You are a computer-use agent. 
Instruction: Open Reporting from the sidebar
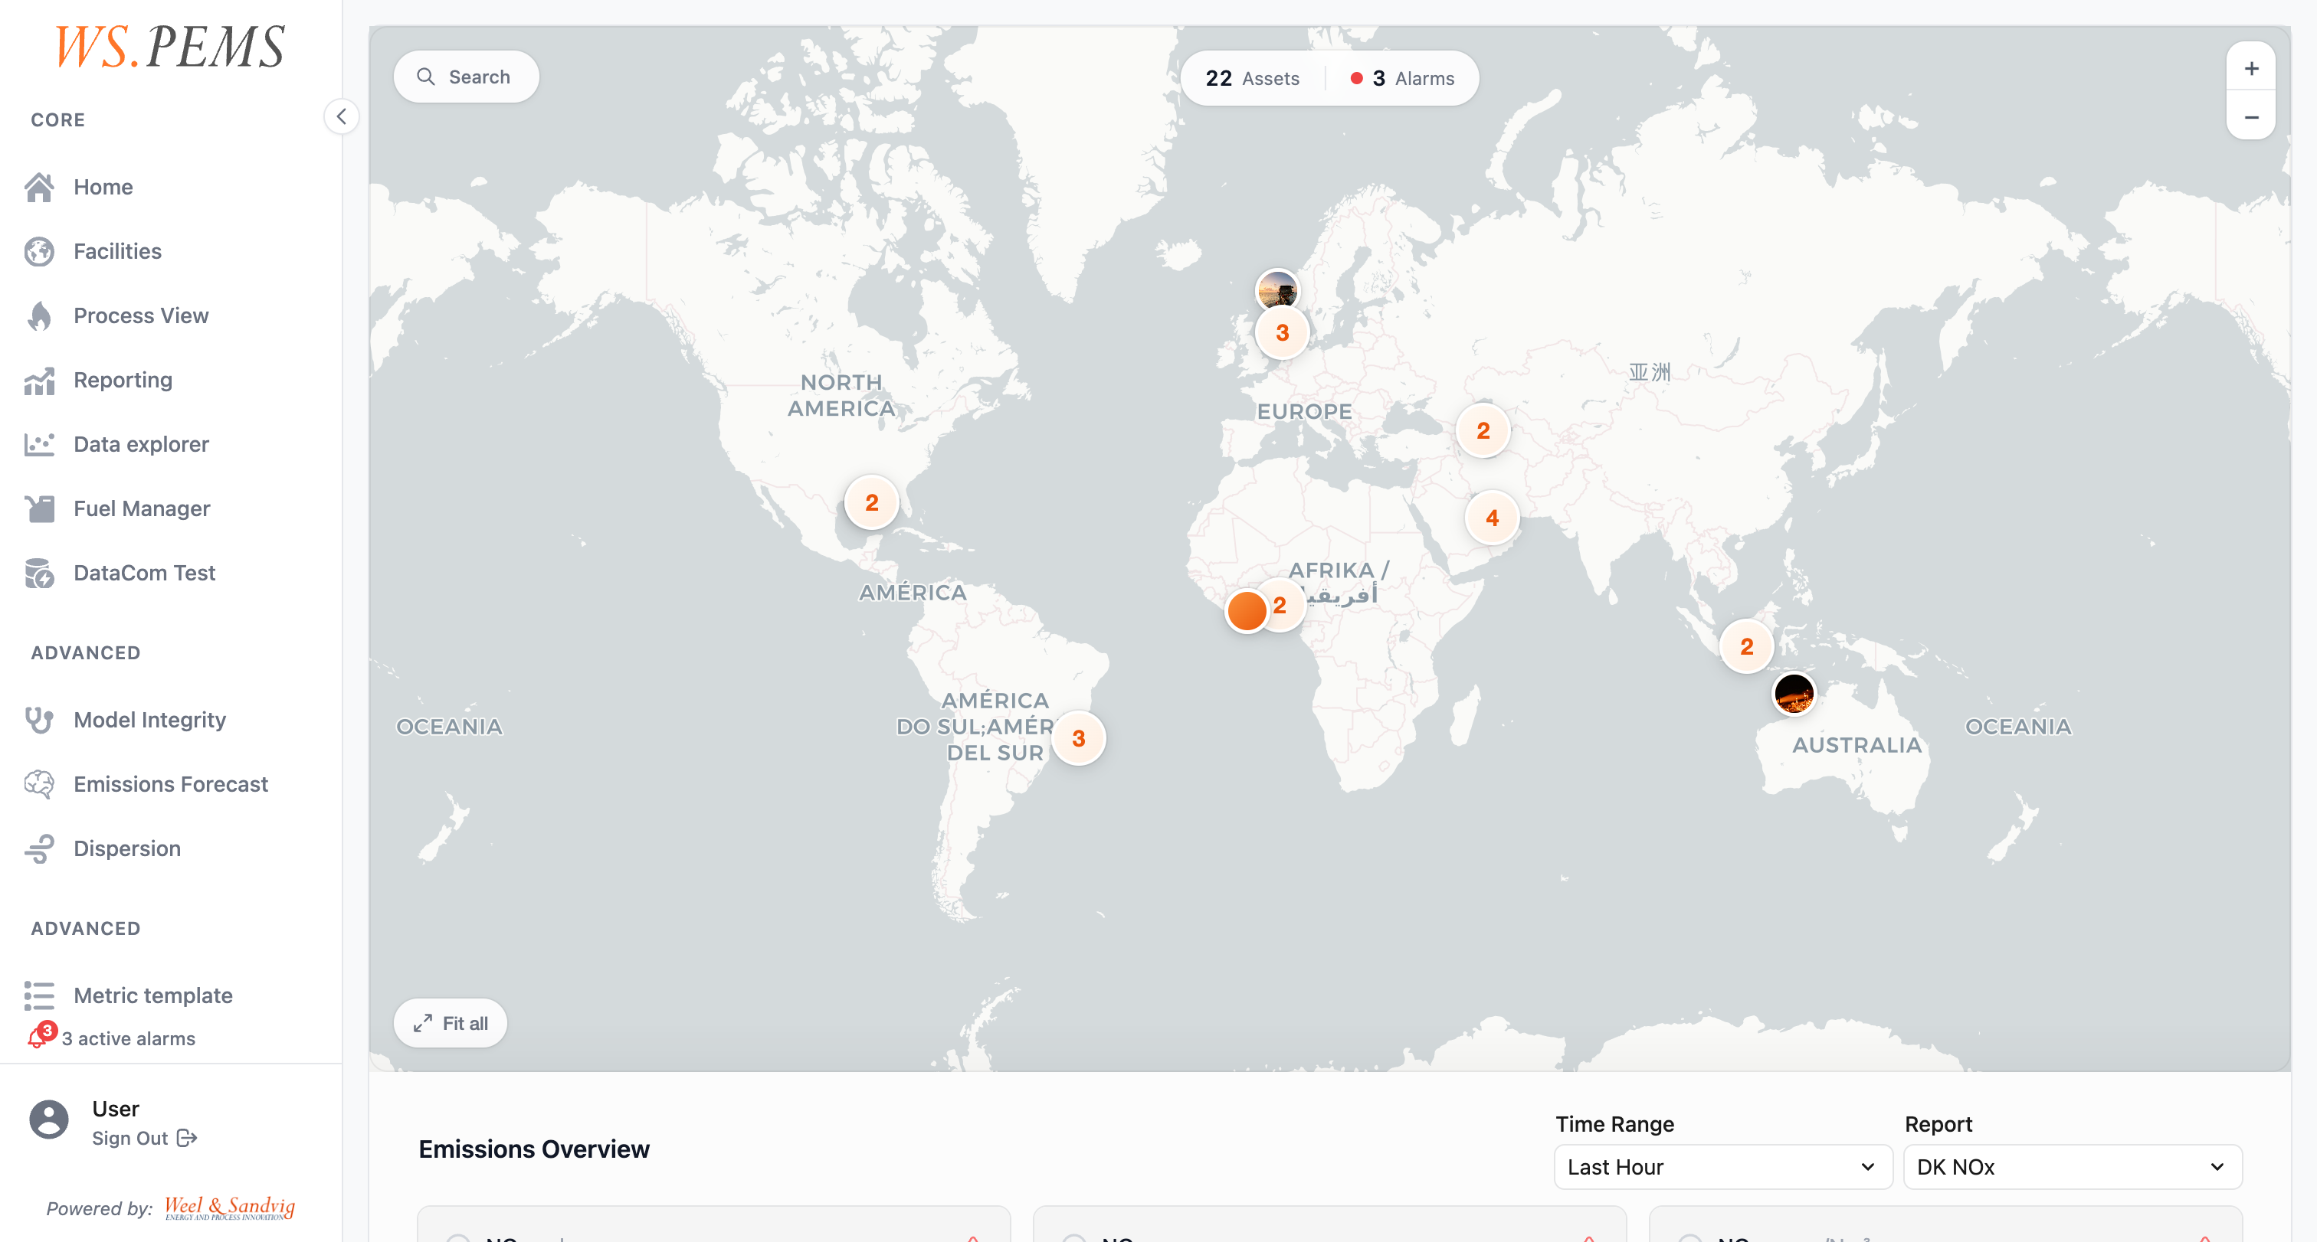123,380
